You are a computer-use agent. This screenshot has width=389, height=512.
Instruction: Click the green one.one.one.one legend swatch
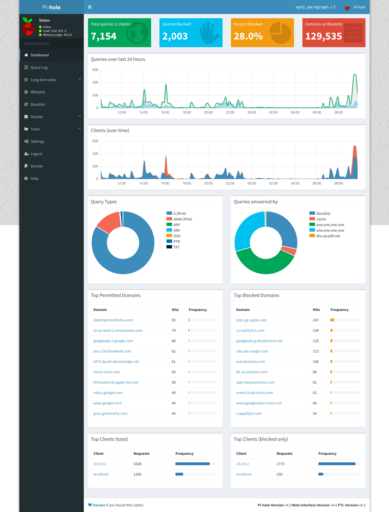312,224
